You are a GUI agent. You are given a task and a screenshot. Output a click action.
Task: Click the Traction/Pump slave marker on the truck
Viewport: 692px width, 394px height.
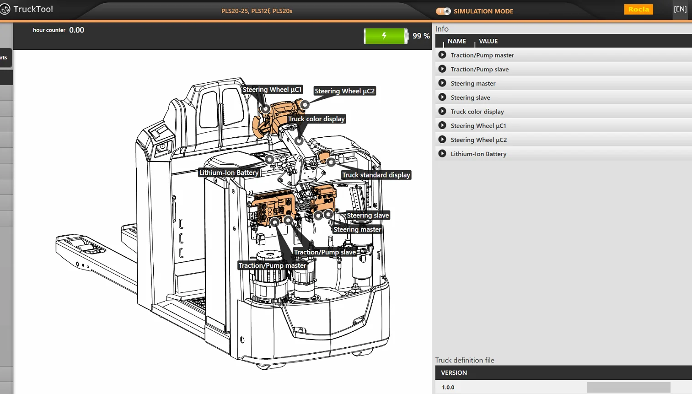[288, 220]
